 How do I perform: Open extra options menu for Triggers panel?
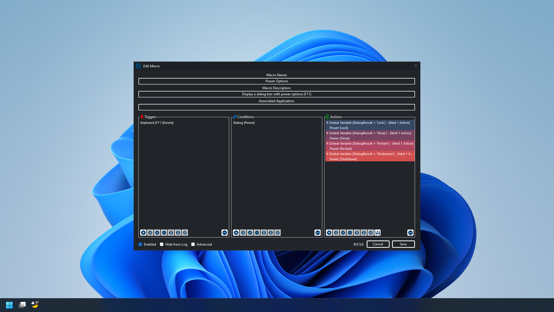(224, 233)
